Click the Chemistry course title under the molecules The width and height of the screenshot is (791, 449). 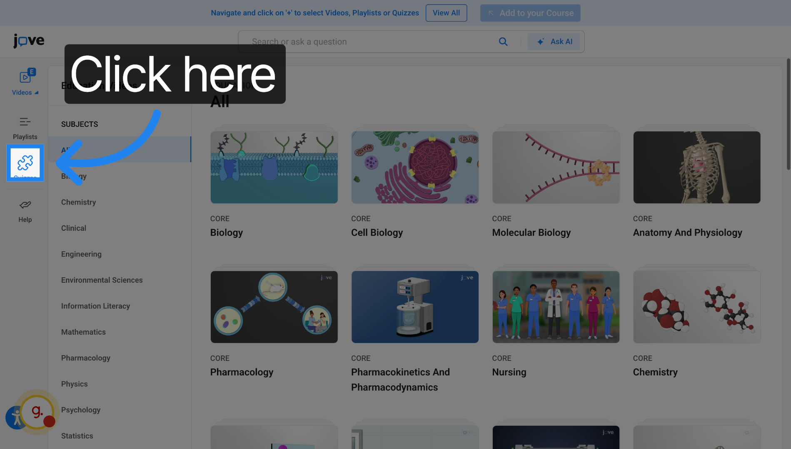coord(655,373)
